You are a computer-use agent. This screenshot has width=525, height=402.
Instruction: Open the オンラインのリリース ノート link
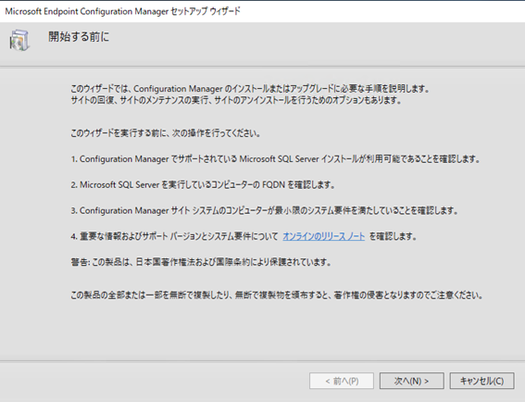tap(324, 236)
